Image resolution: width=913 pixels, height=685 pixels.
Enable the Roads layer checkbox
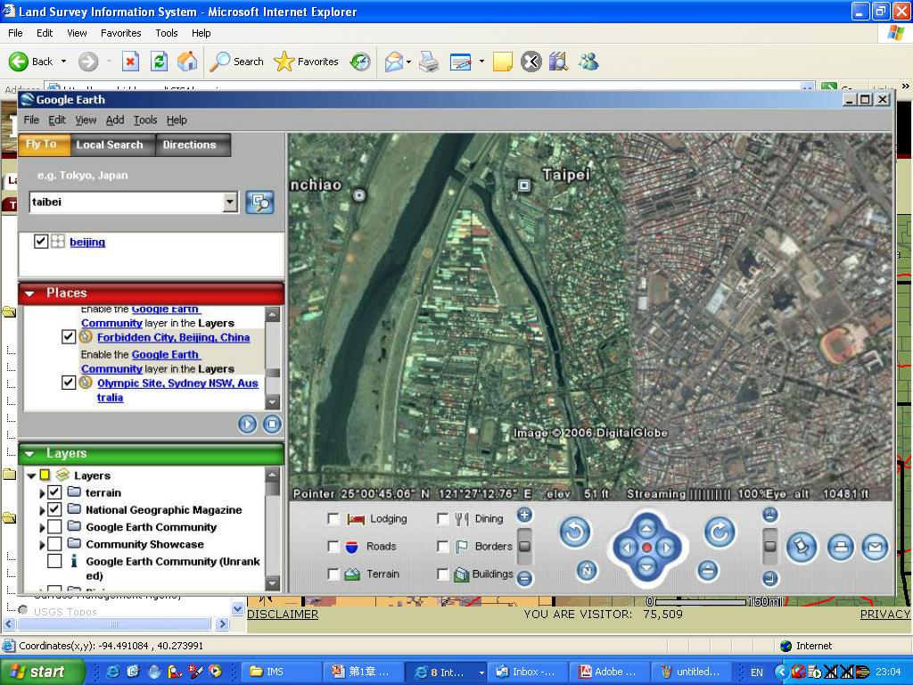[x=333, y=547]
